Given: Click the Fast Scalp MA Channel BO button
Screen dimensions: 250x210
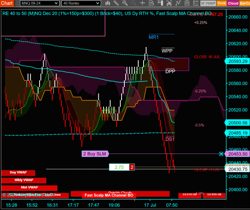Looking at the screenshot, I should pos(109,195).
